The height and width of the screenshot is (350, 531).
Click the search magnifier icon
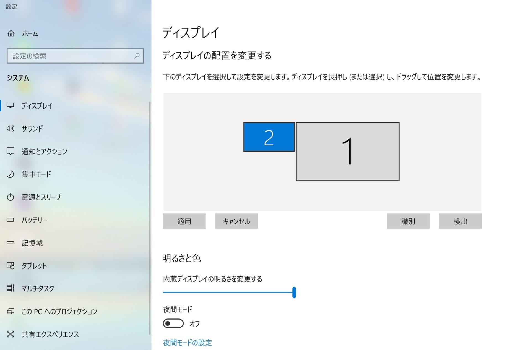[137, 56]
